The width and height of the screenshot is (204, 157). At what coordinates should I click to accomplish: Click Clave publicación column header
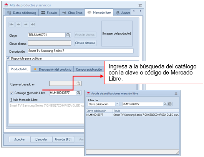(100, 111)
